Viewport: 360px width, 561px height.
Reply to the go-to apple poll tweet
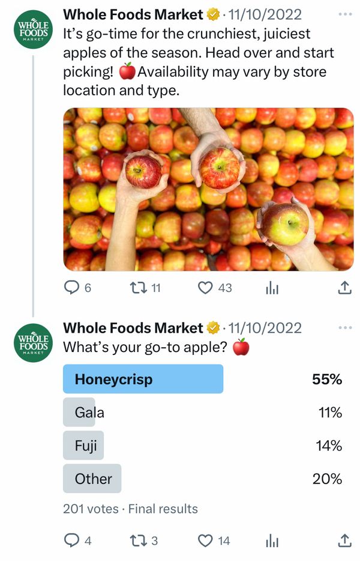coord(72,541)
